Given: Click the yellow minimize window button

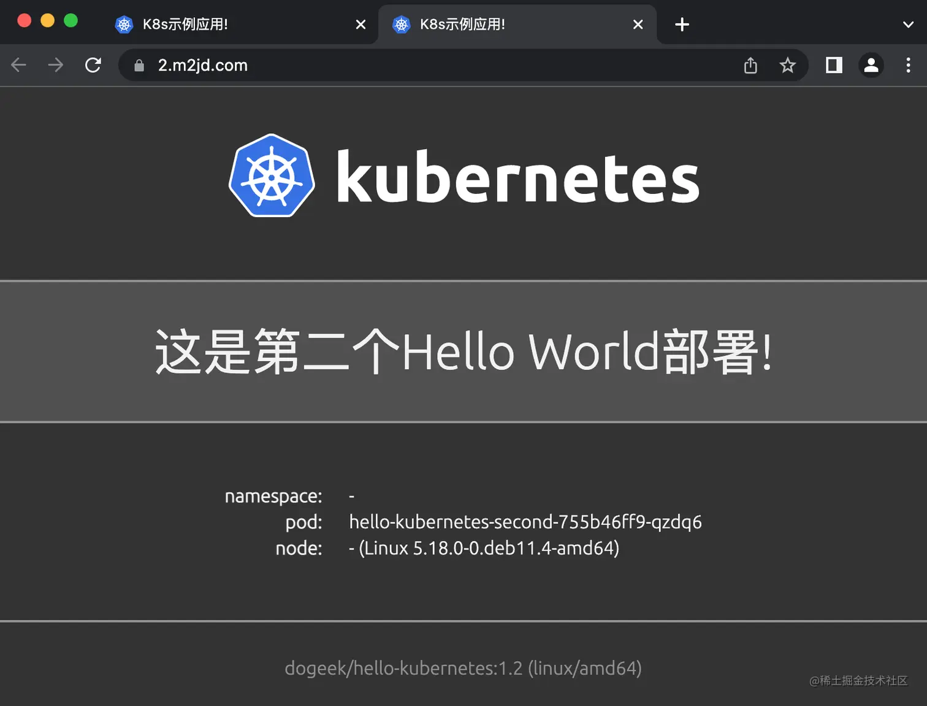Looking at the screenshot, I should point(48,20).
